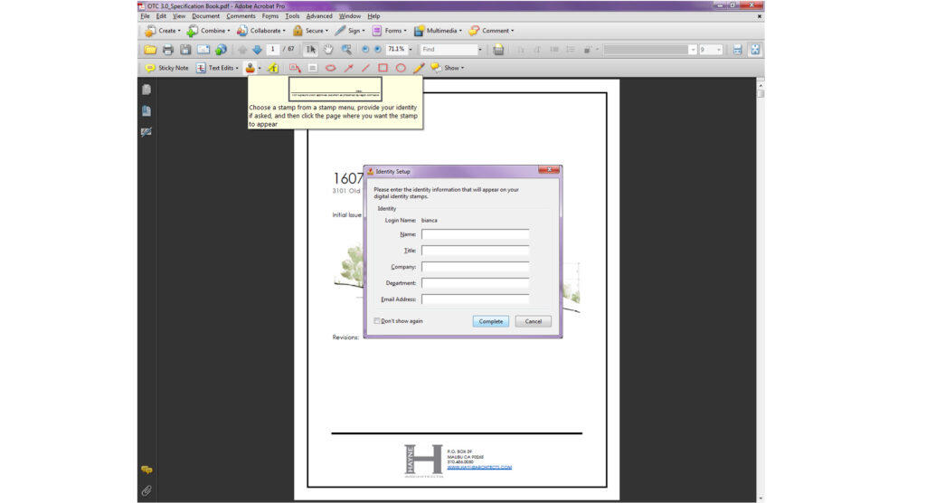Image resolution: width=926 pixels, height=503 pixels.
Task: Select the Cloud drawing tool
Action: click(x=330, y=68)
